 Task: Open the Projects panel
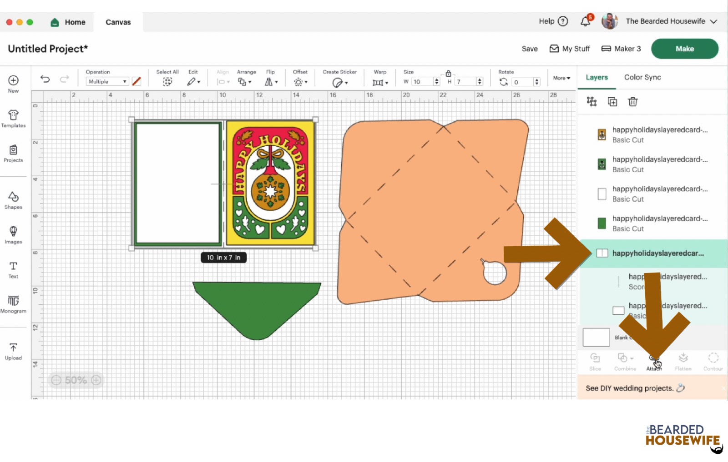click(13, 149)
